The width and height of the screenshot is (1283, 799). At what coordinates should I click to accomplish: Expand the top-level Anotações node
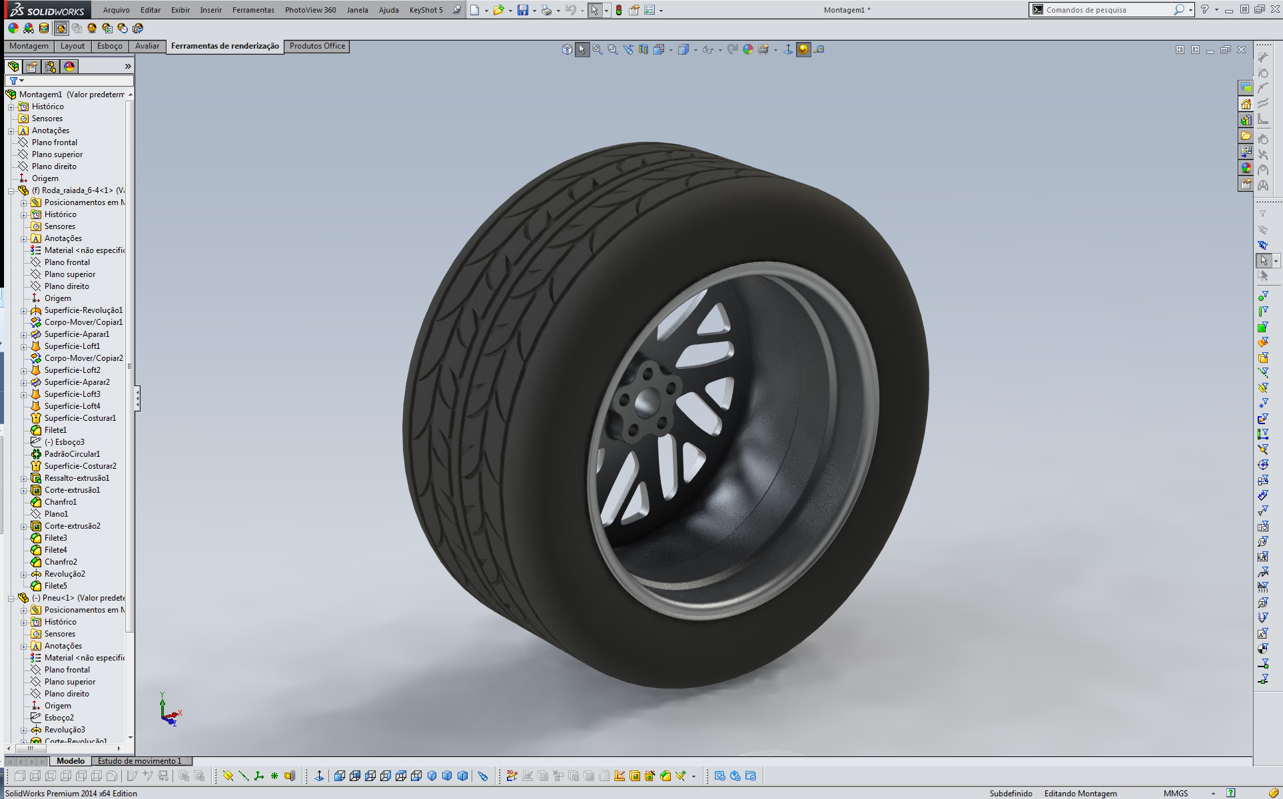tap(11, 131)
